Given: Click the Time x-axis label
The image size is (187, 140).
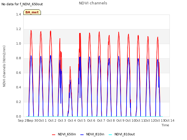Looking at the screenshot, I should 165,125.
